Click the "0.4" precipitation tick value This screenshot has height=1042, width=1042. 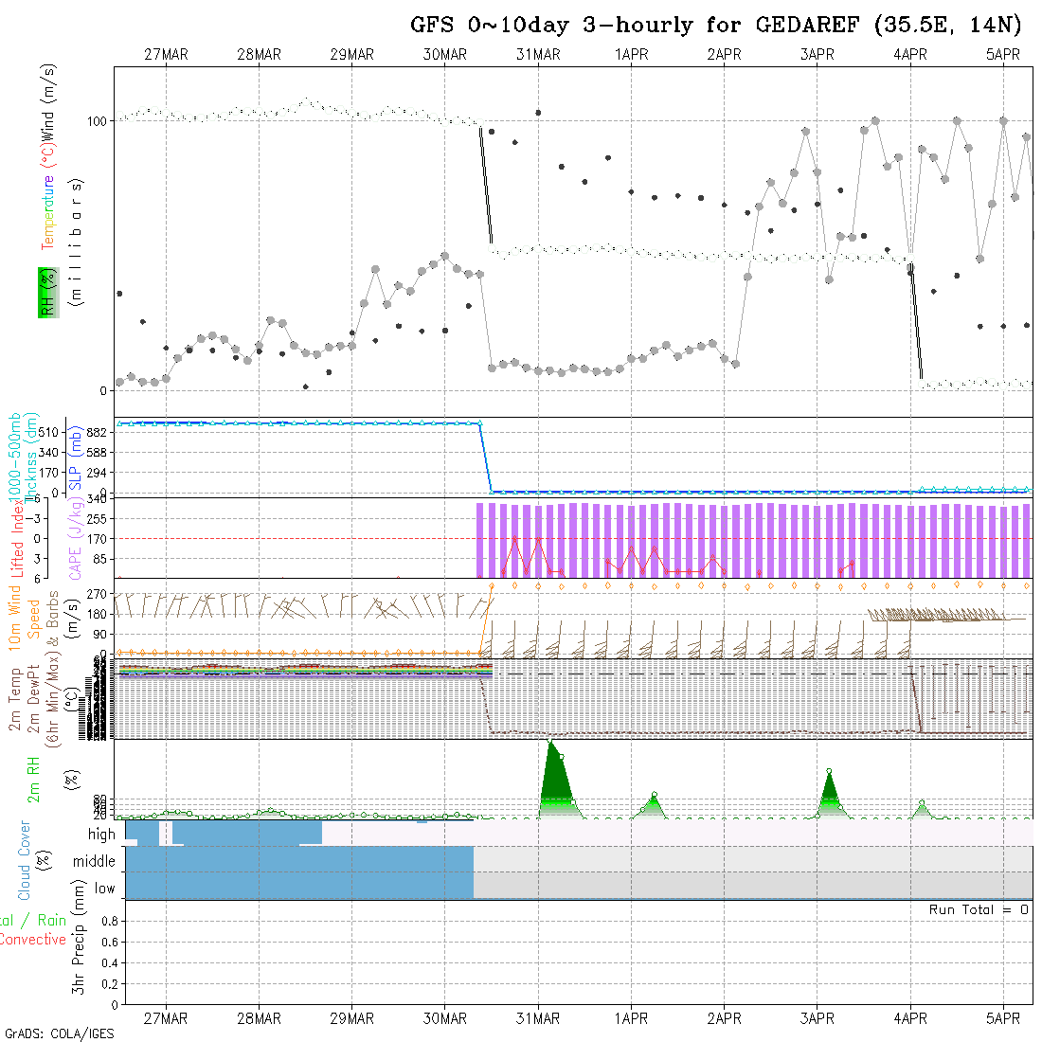click(110, 963)
